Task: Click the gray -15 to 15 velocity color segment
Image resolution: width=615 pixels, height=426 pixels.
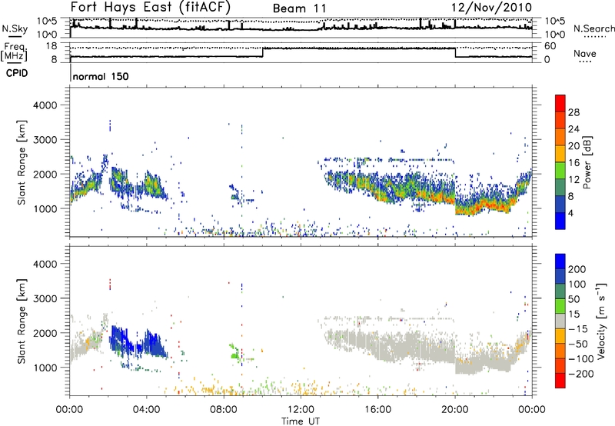Action: [560, 321]
